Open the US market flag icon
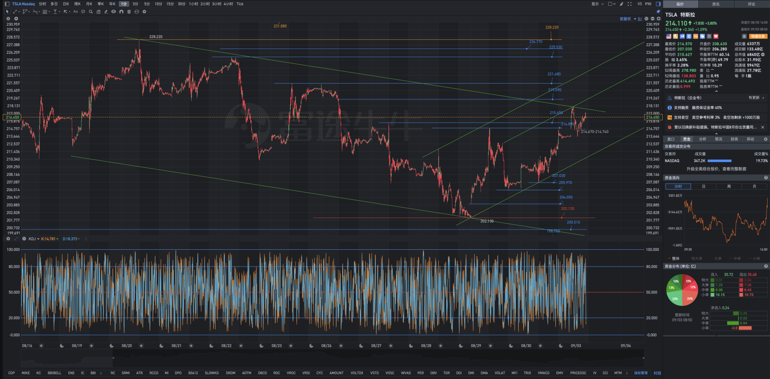770x379 pixels. tap(669, 37)
